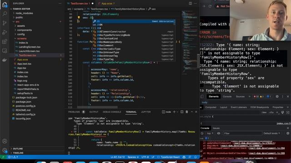Open the feedback icon in status bar

pos(190,157)
